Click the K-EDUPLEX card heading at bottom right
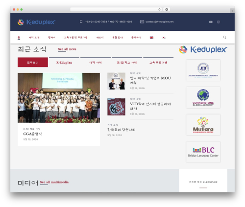The image size is (245, 207). (203, 182)
